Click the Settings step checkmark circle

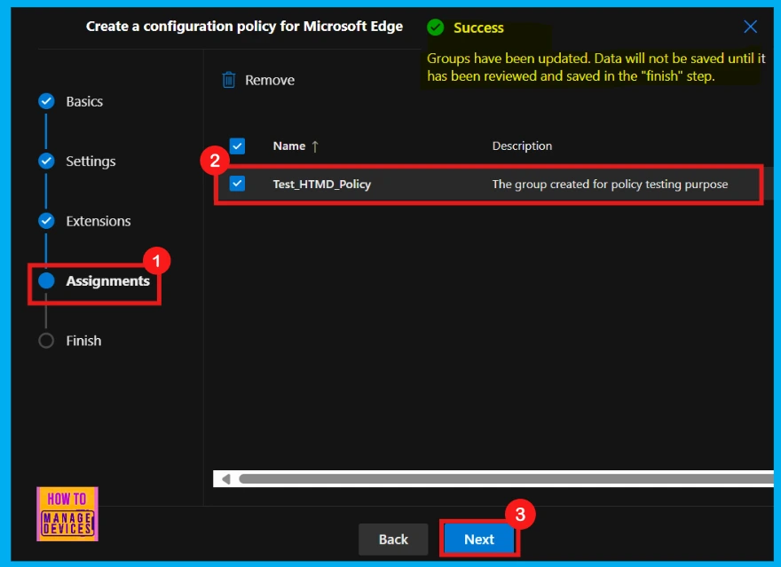pyautogui.click(x=46, y=161)
